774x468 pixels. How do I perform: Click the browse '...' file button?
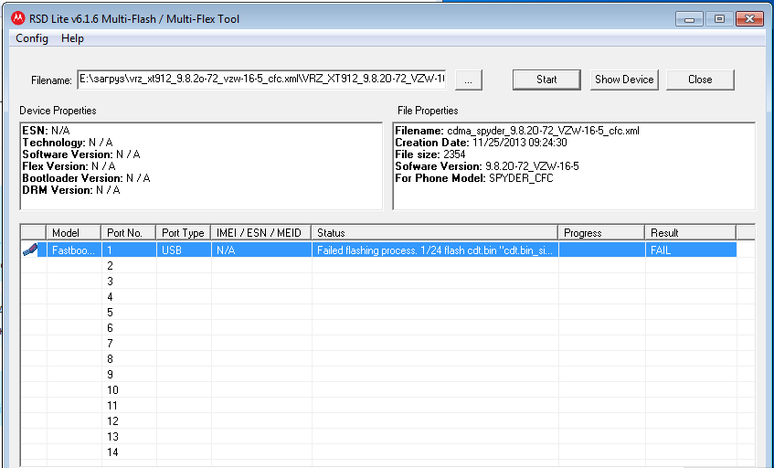pos(468,80)
